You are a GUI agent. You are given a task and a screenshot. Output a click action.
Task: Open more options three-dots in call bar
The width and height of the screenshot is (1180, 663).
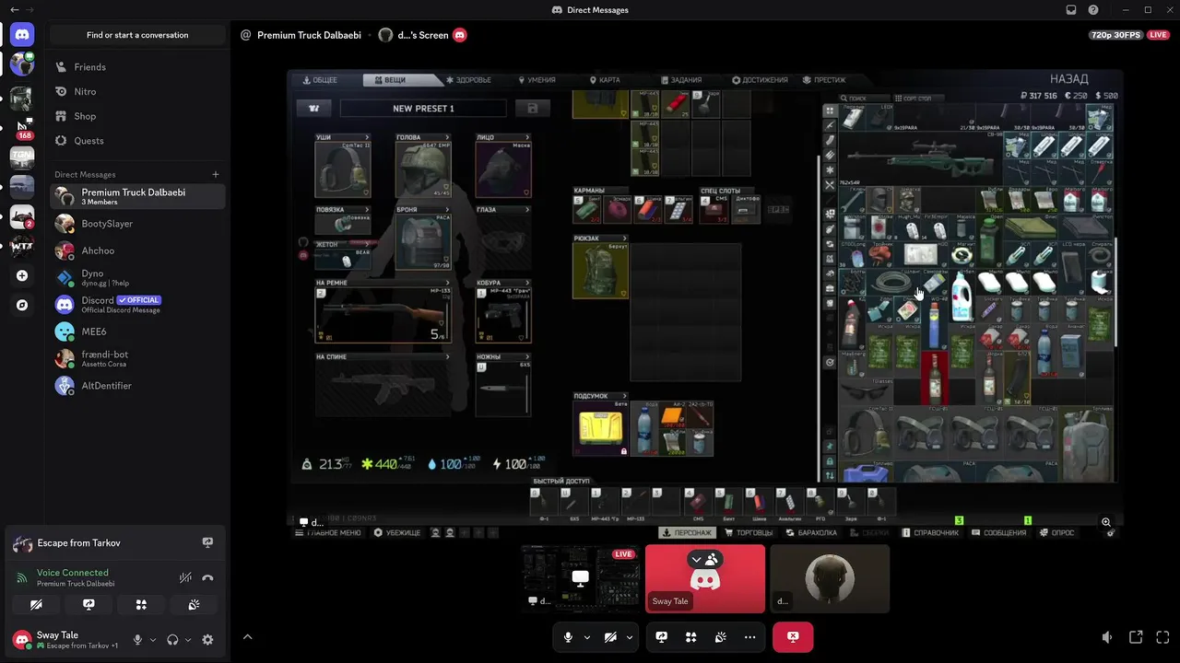pos(749,637)
